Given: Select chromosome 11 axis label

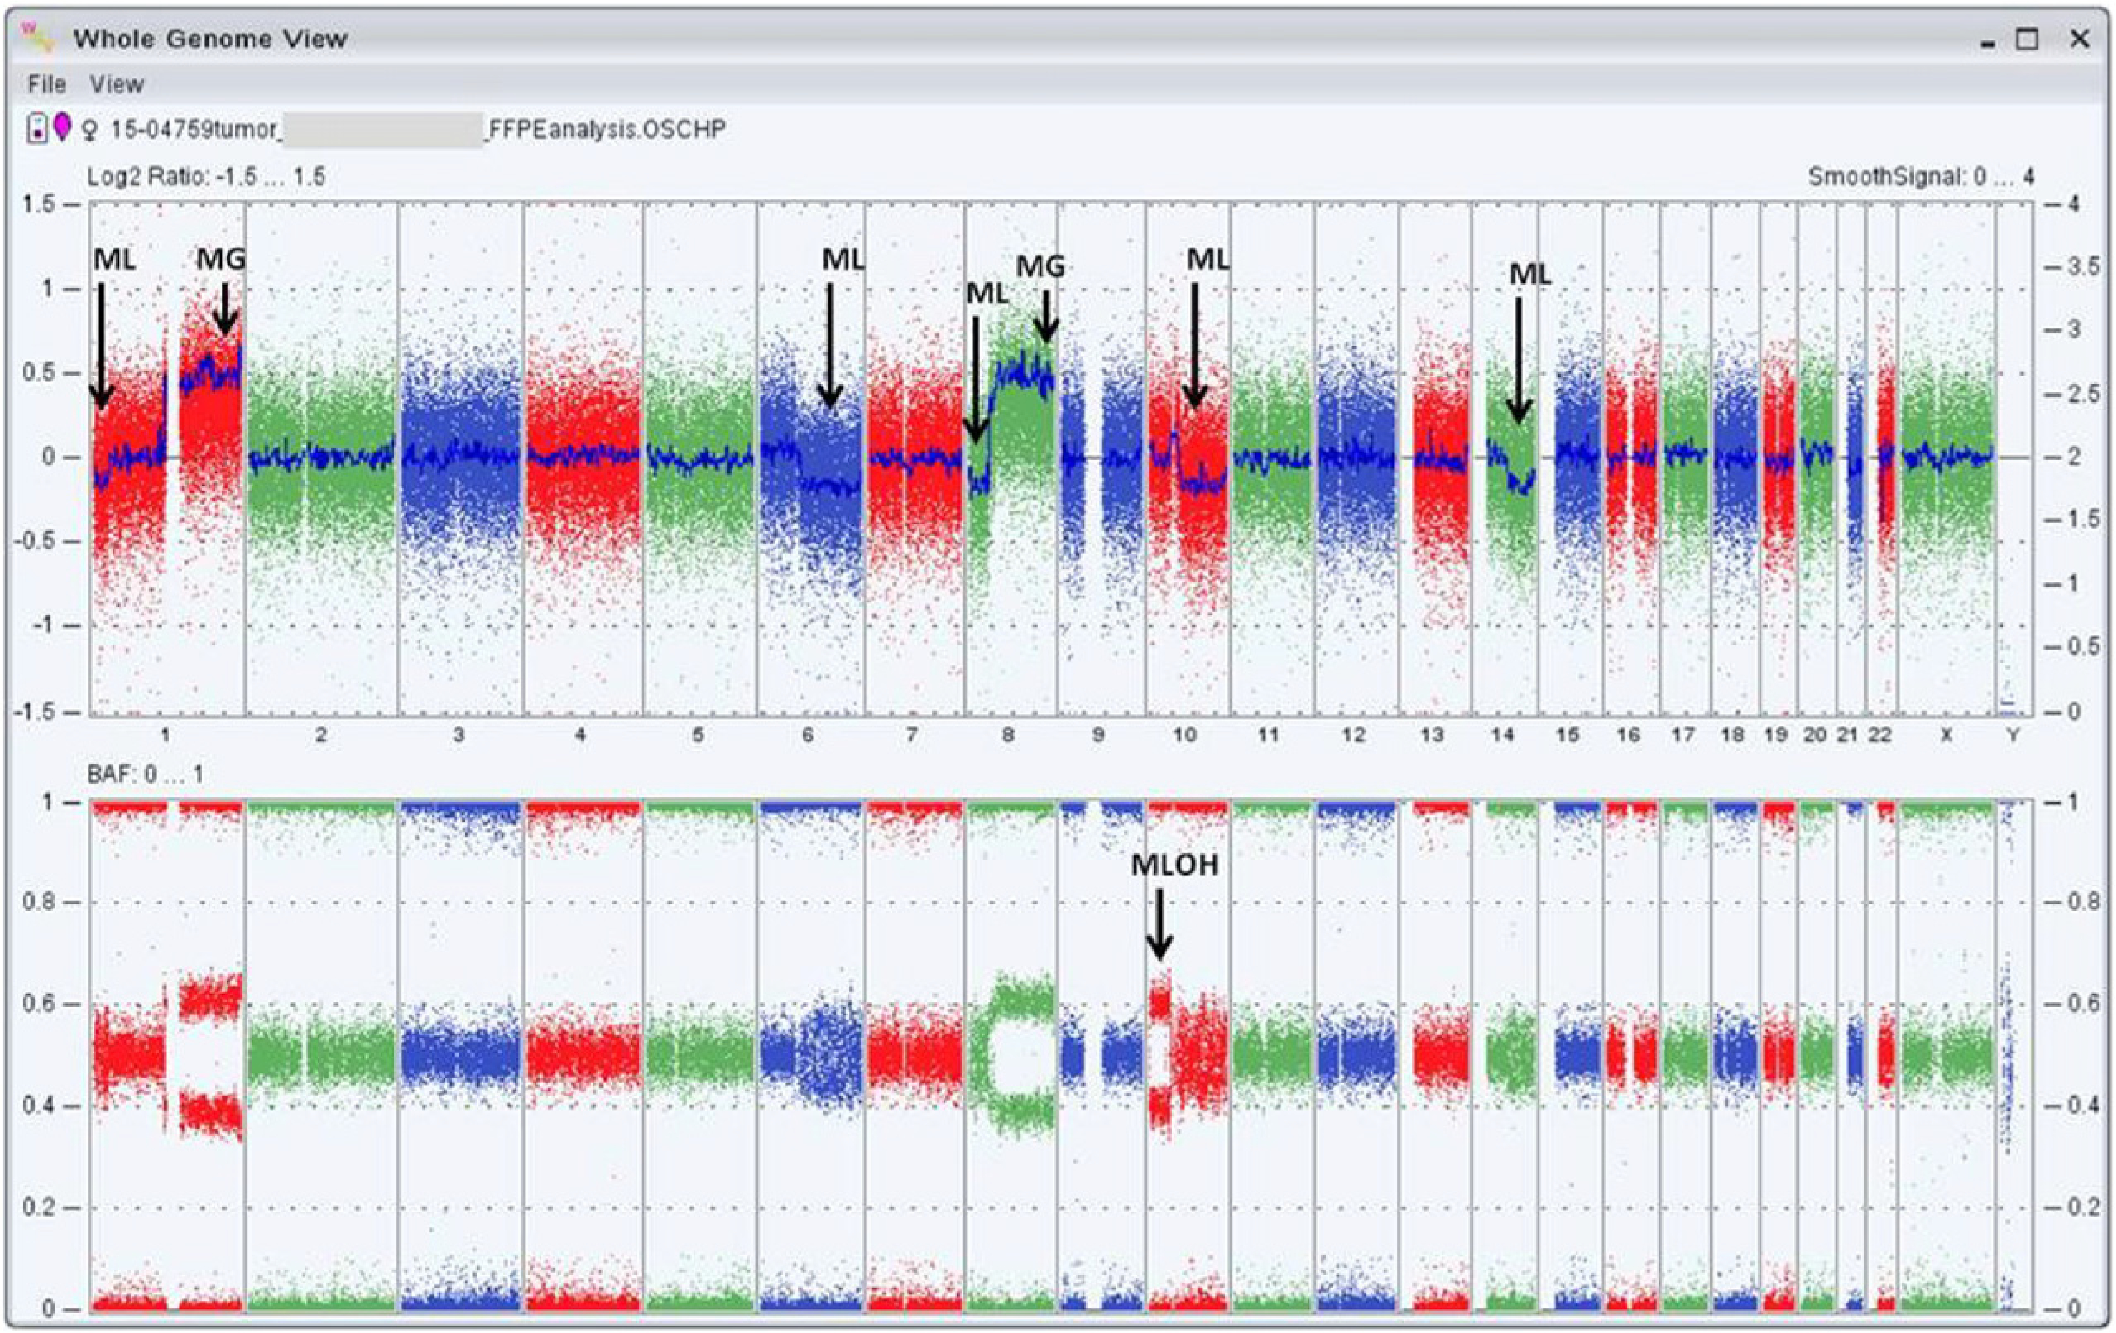Looking at the screenshot, I should click(x=1267, y=735).
